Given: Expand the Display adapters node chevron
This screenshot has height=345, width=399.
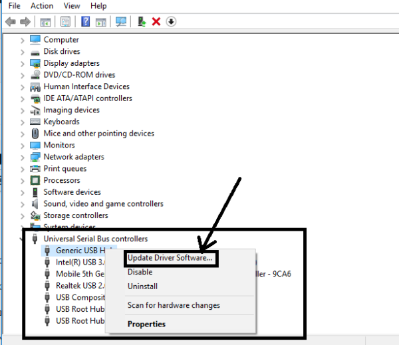Looking at the screenshot, I should [x=23, y=64].
